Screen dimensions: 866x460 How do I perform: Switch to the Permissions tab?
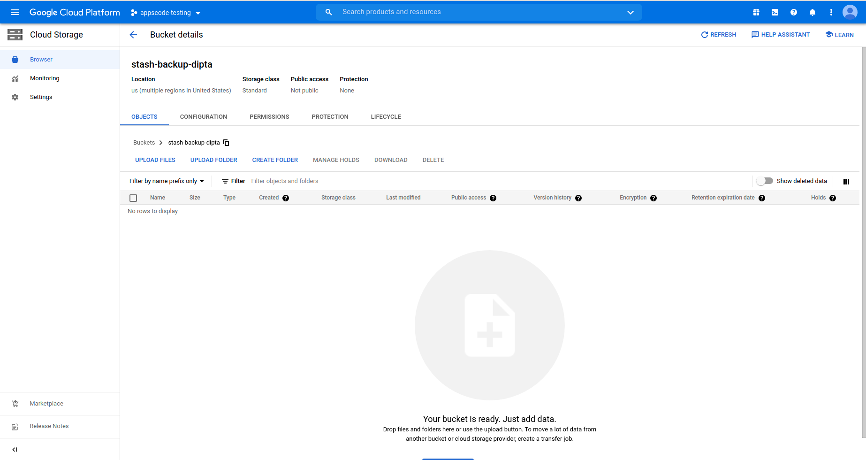tap(269, 117)
